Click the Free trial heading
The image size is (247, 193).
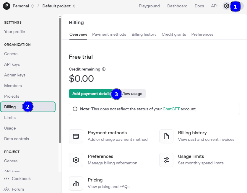pos(81,57)
